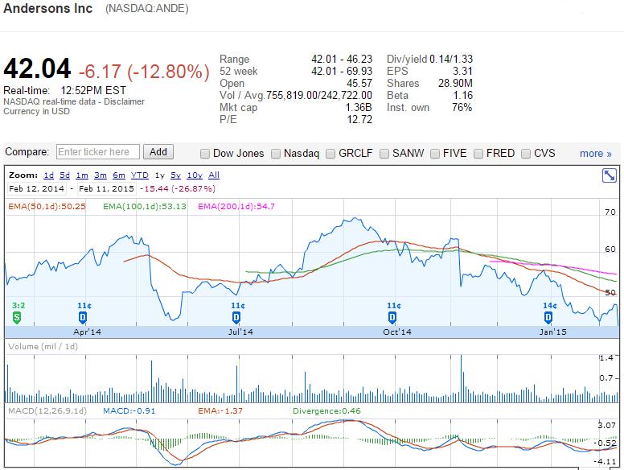Click the green 3:2 stock split marker
Viewport: 624px width, 470px height.
(x=17, y=317)
